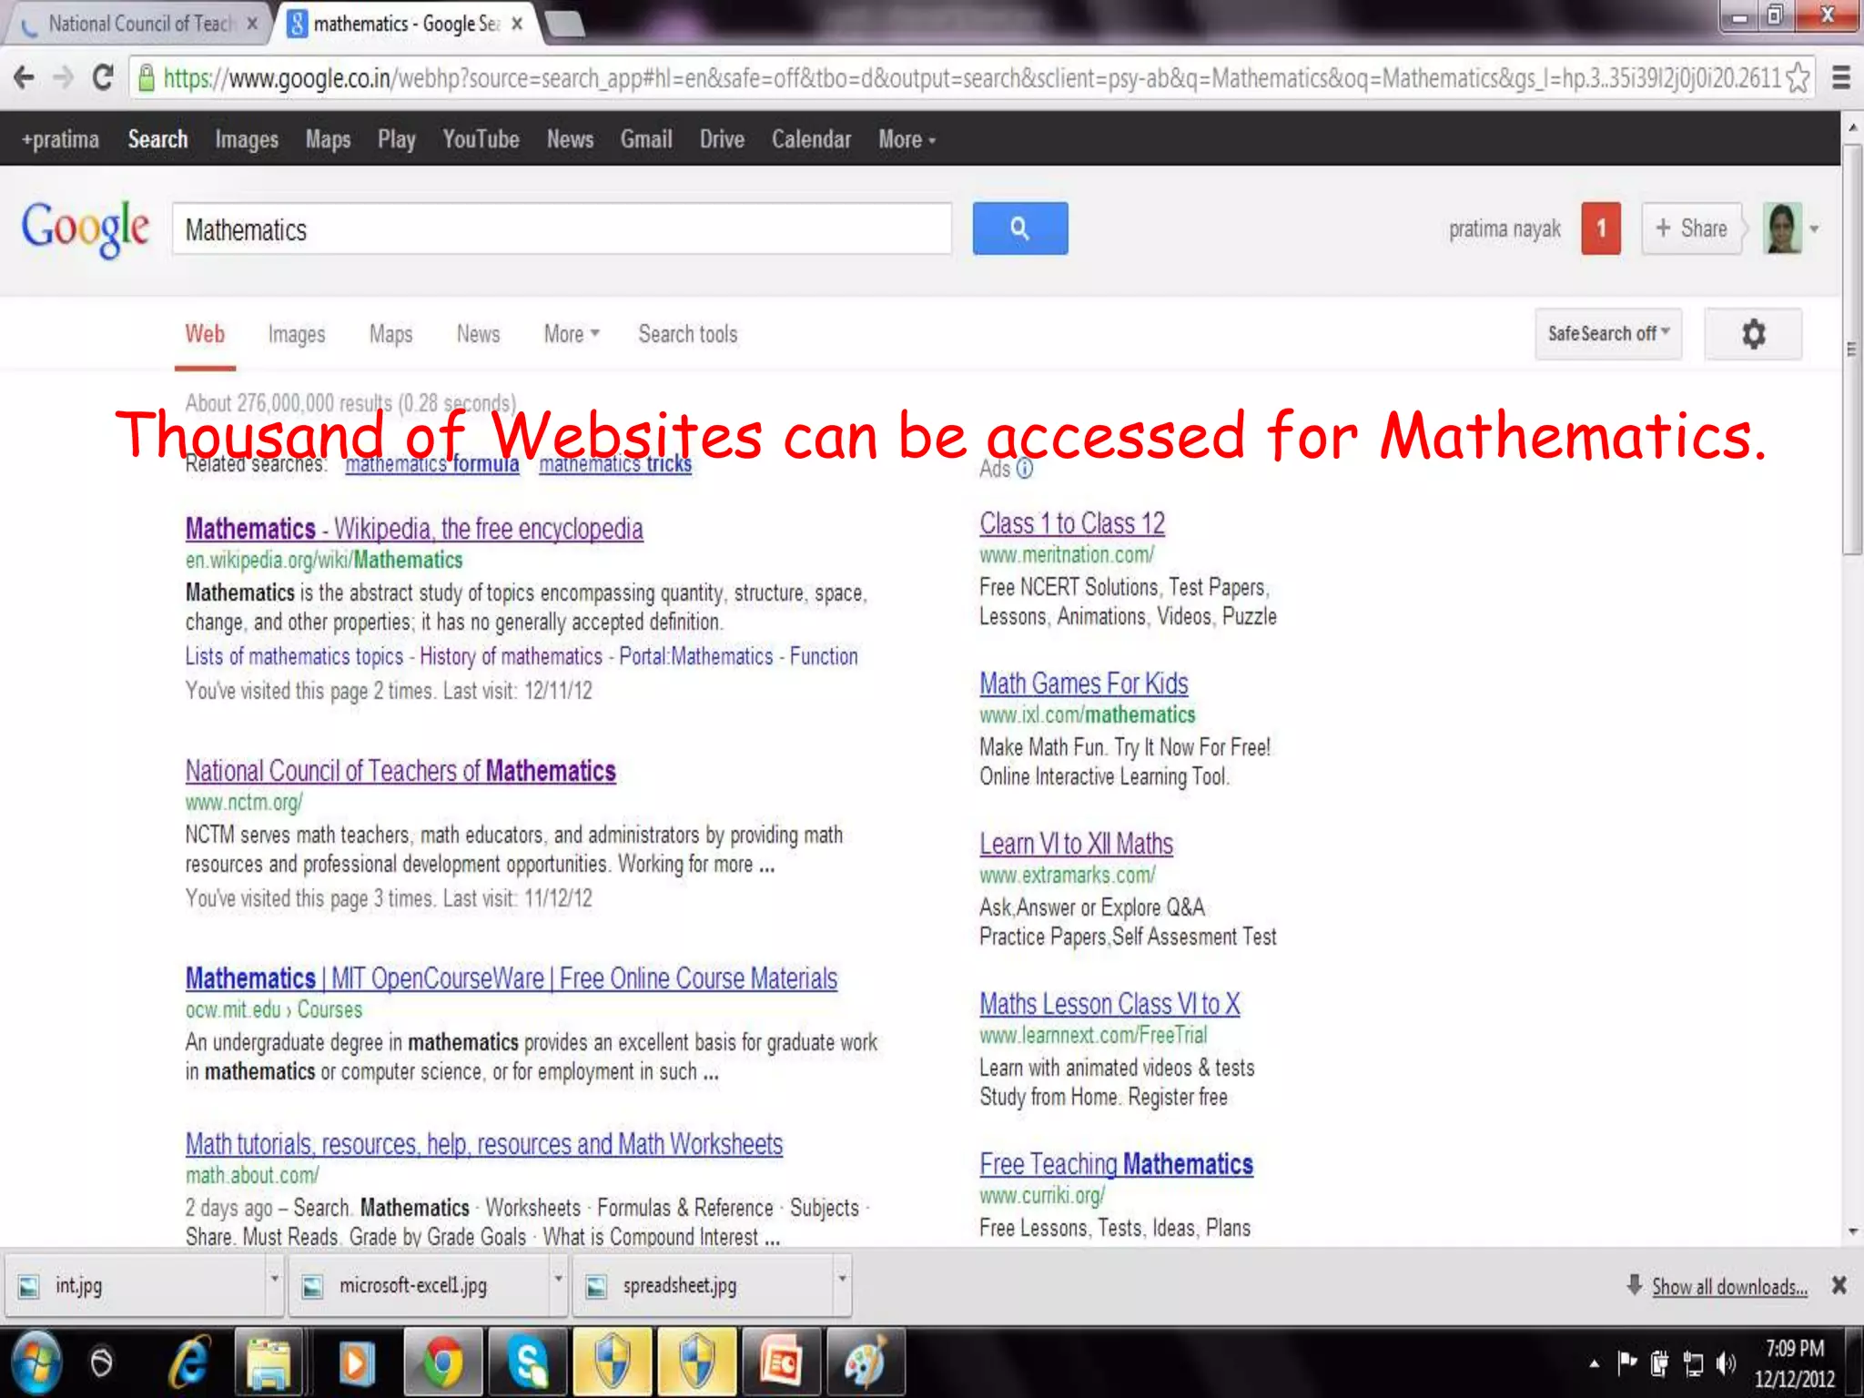Viewport: 1864px width, 1398px height.
Task: Open Chrome icon in taskbar
Action: click(442, 1363)
